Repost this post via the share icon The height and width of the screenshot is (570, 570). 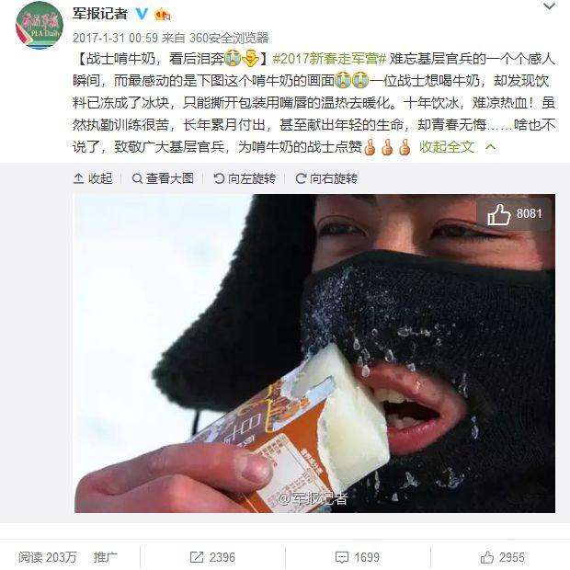pyautogui.click(x=212, y=557)
